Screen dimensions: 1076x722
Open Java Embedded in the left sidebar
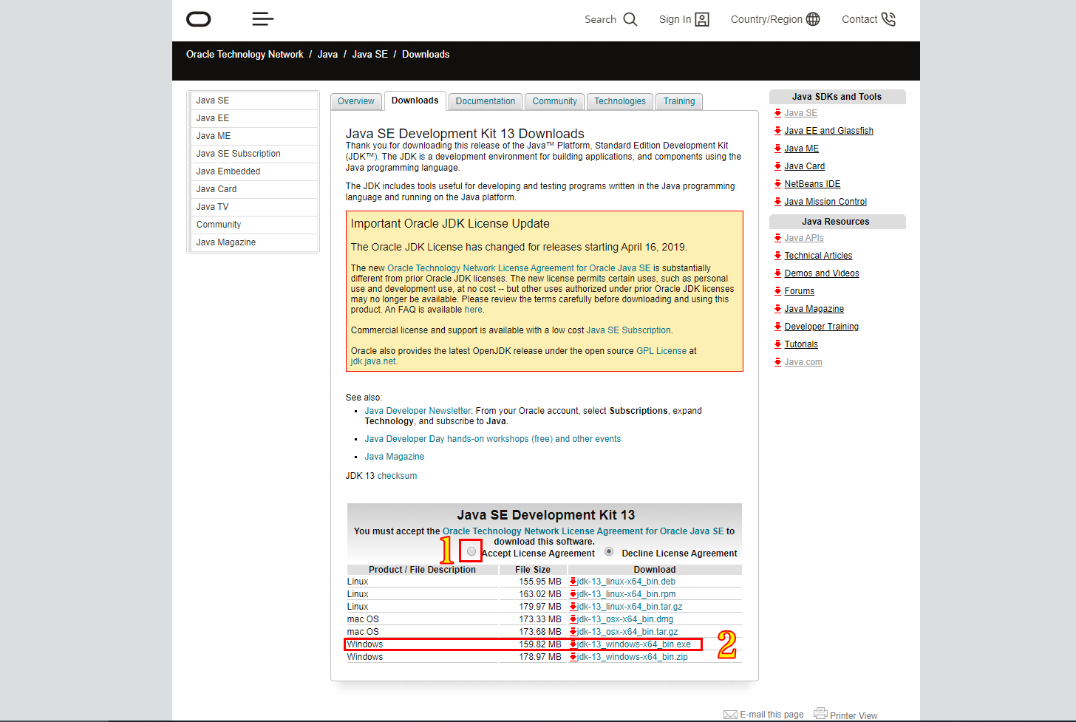(x=254, y=171)
